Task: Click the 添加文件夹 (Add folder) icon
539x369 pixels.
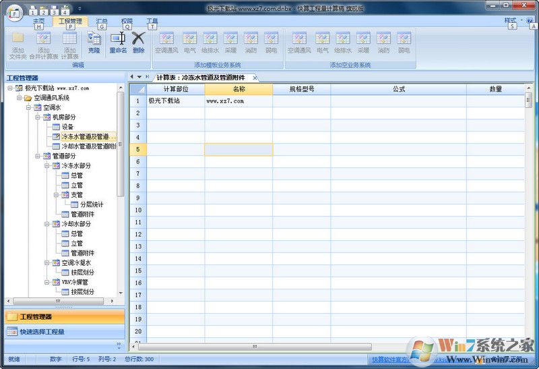Action: coord(18,45)
